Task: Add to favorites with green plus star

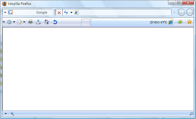Action: (x=180, y=22)
